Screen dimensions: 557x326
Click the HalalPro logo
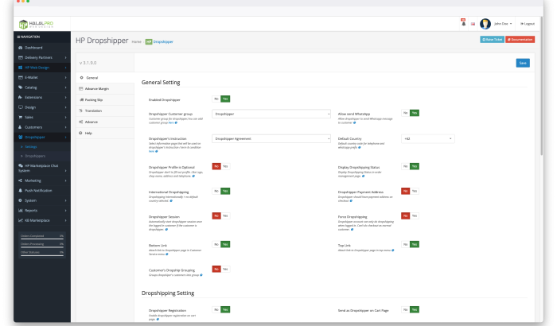[x=36, y=24]
